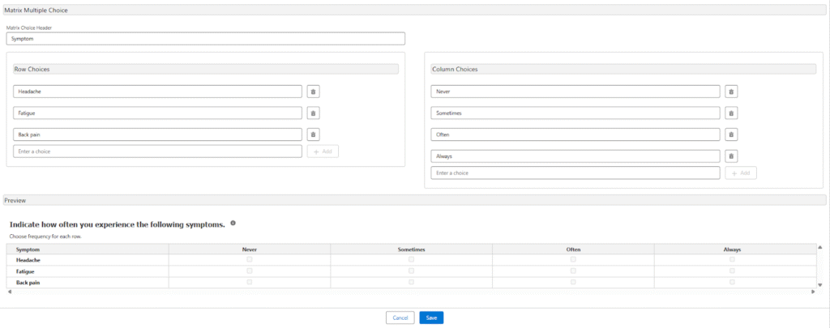Click the Cancel button
The image size is (830, 328).
coord(400,318)
